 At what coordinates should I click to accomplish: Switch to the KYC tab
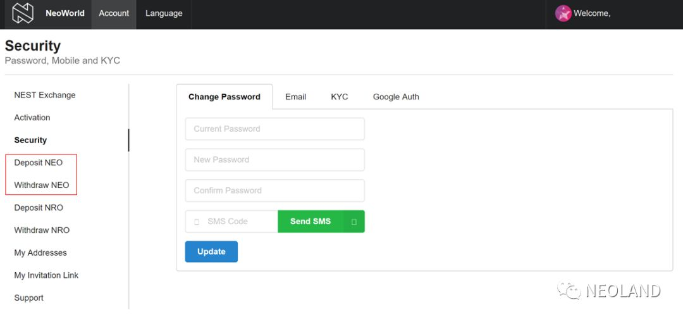coord(340,97)
